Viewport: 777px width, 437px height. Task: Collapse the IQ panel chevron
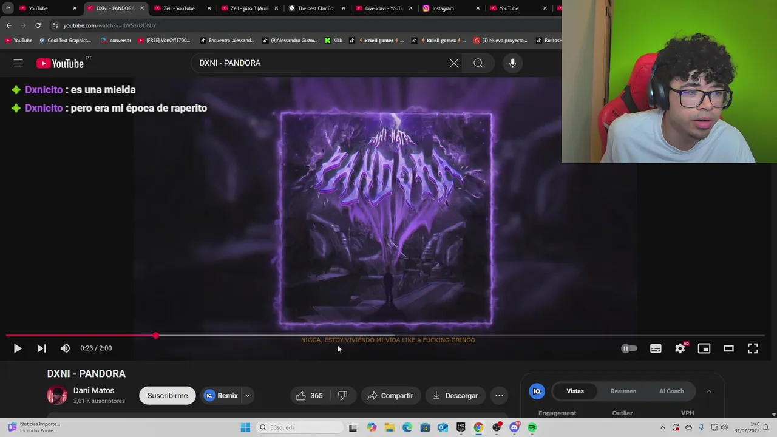click(x=708, y=391)
